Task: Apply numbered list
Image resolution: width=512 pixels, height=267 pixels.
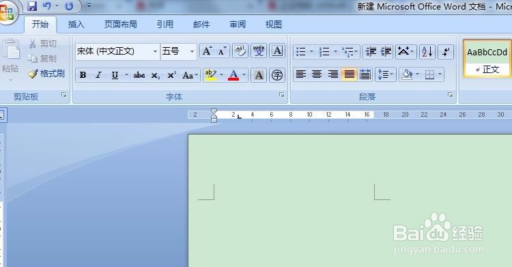Action: [x=324, y=52]
